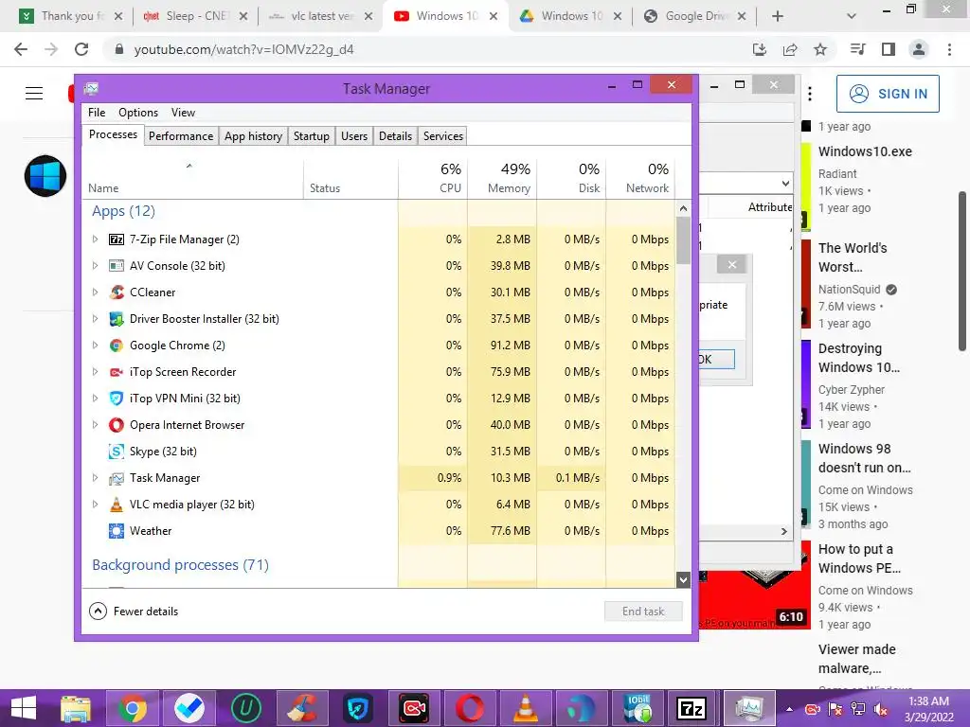The image size is (970, 727).
Task: Click the AV Console process icon
Action: [117, 266]
